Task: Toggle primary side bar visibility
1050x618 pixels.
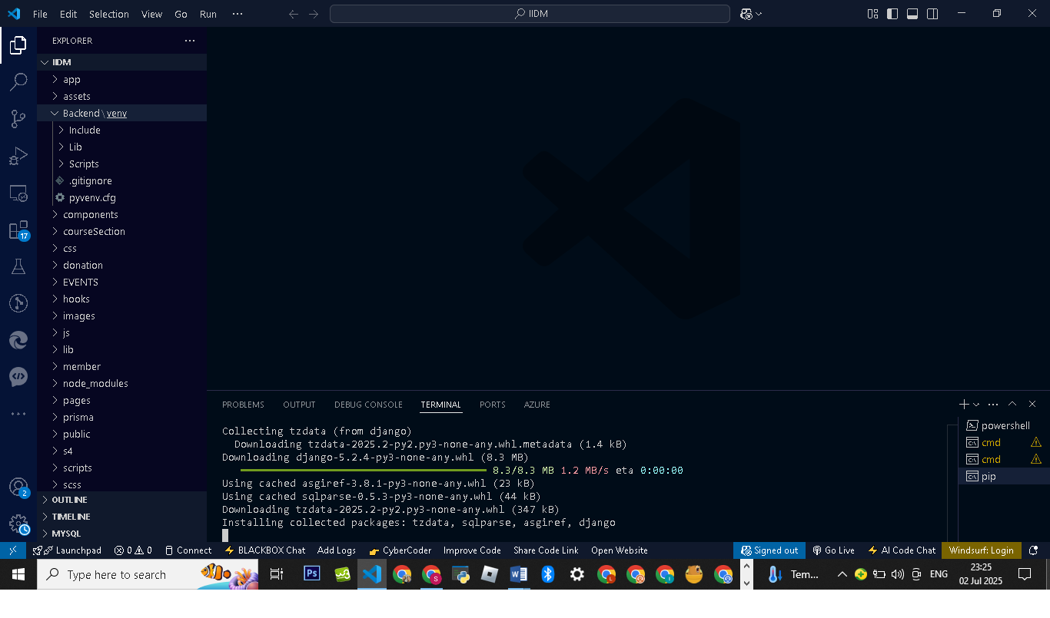Action: pos(892,14)
